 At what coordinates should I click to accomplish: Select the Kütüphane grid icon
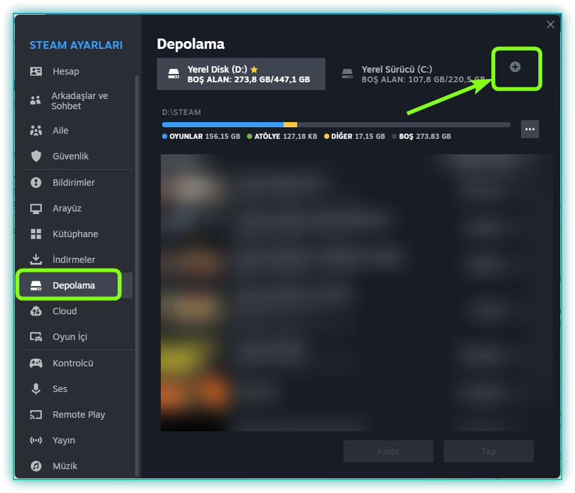36,234
